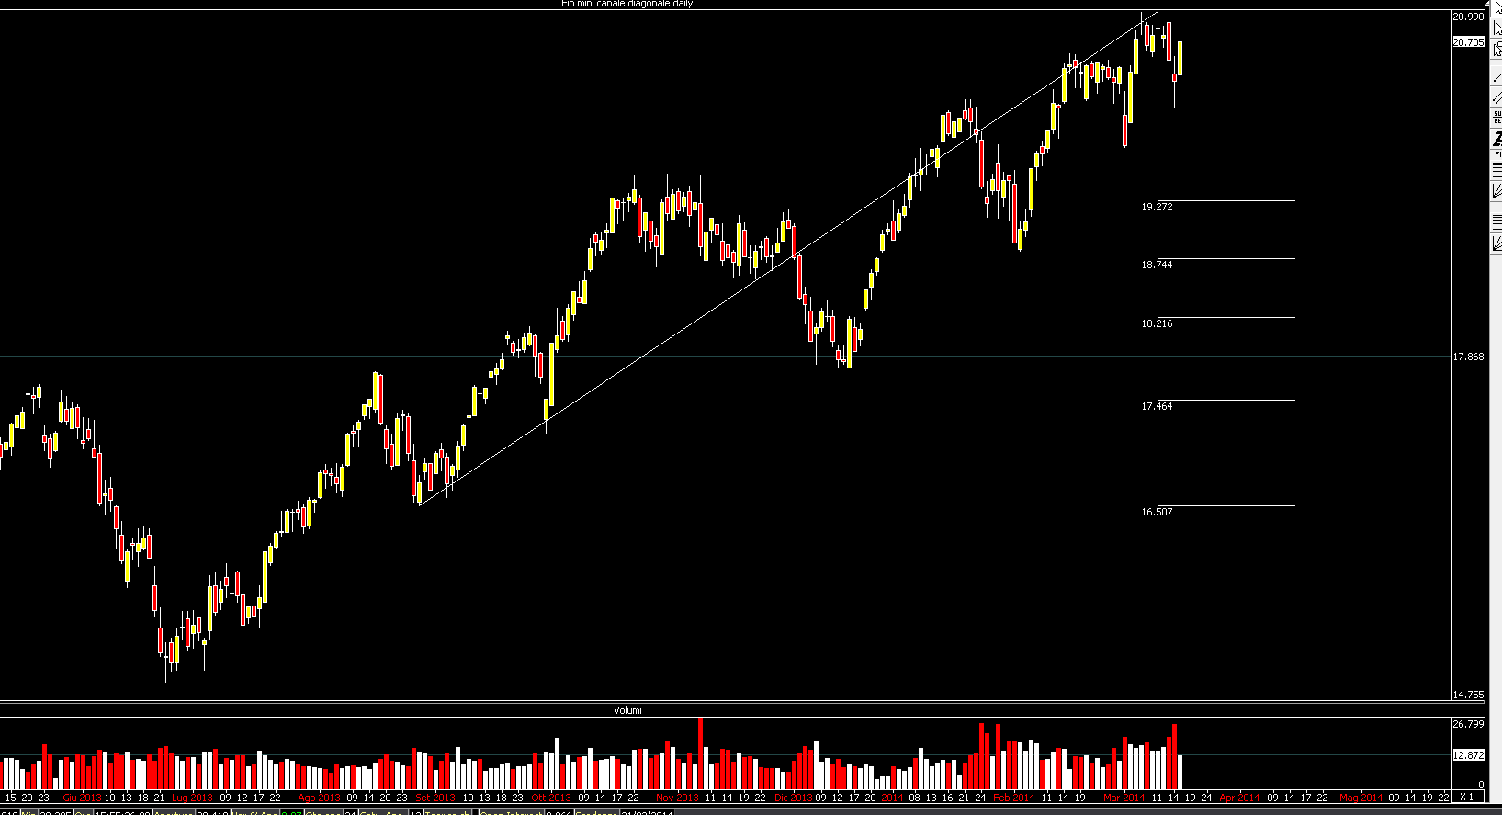Select the Fi Fibonacci tool icon
The width and height of the screenshot is (1502, 815).
pyautogui.click(x=1497, y=154)
